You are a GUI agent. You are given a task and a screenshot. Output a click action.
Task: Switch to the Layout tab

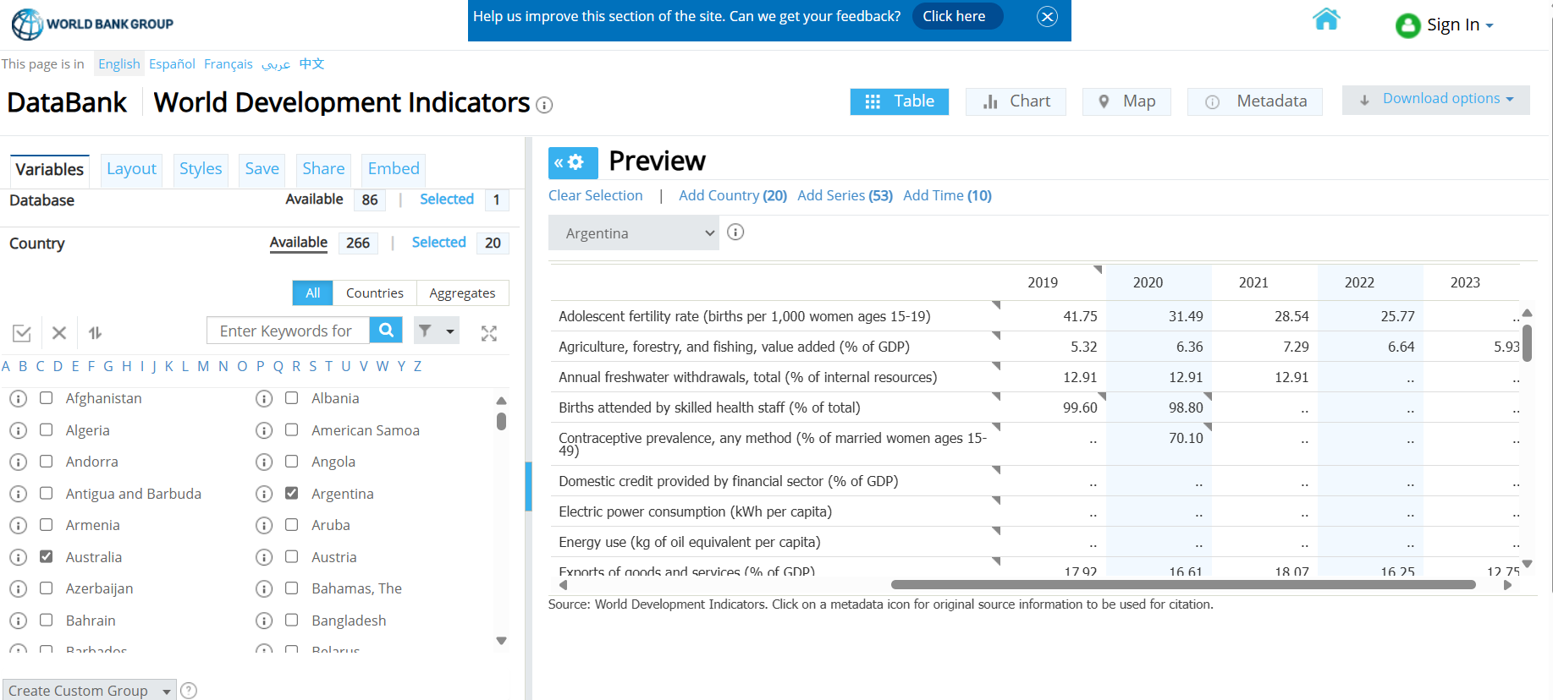pos(131,169)
